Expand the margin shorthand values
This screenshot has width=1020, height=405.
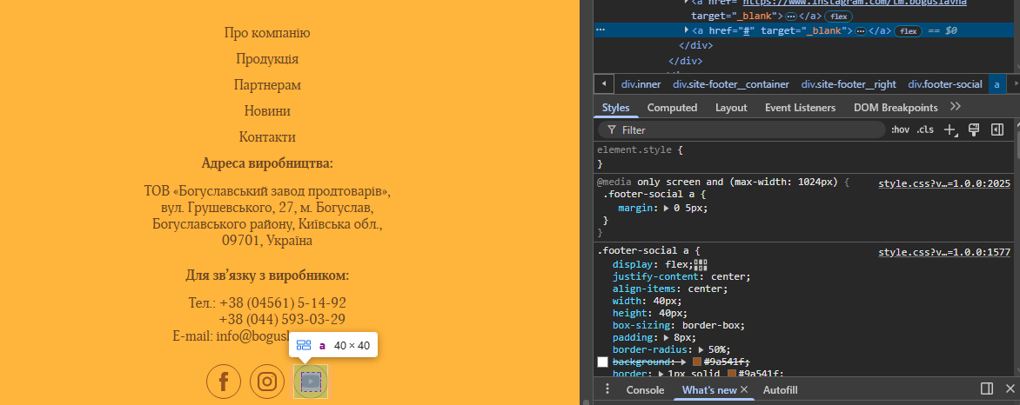(x=666, y=208)
